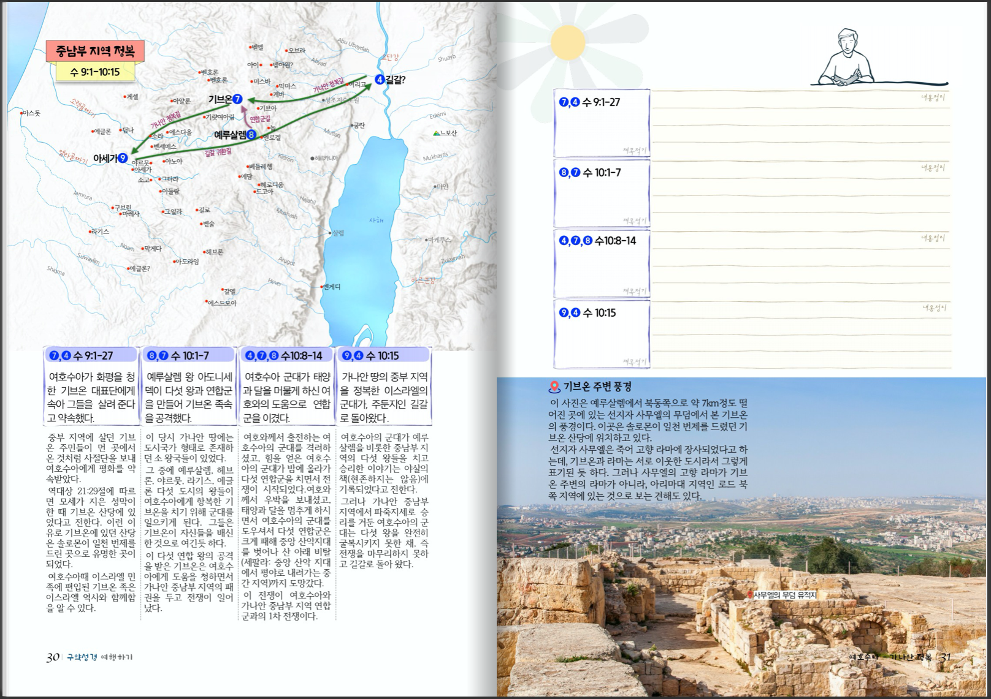Click the summary starting 여호수아가 화평을 청한
Screen dimensions: 991x699
(x=92, y=398)
